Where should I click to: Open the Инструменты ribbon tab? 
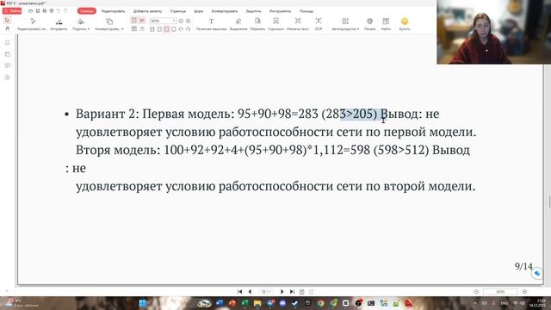pos(280,11)
